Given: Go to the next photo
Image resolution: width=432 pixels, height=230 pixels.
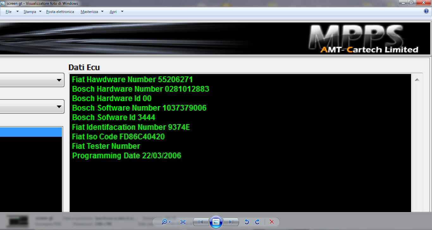Looking at the screenshot, I should tap(231, 222).
